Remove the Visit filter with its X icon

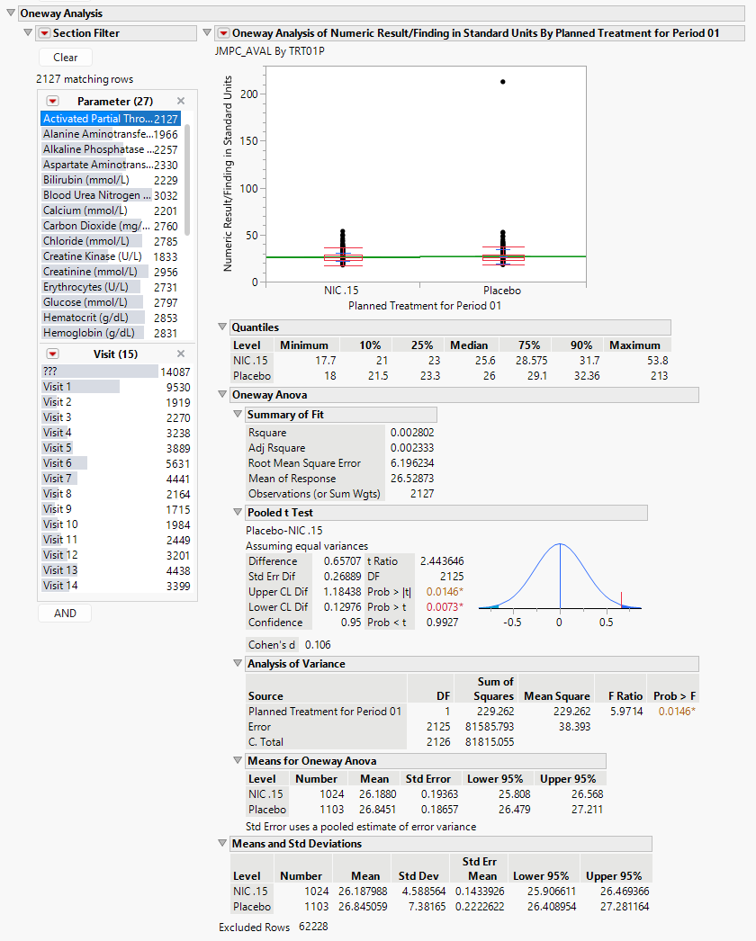(x=180, y=354)
